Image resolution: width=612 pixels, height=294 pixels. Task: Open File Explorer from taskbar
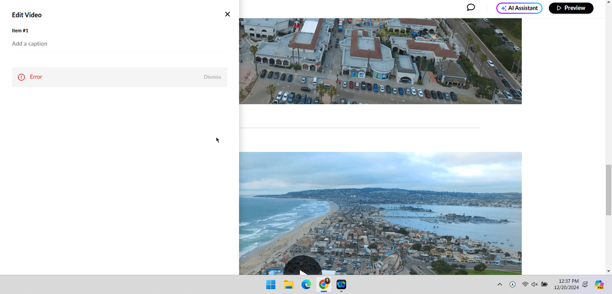[x=288, y=285]
